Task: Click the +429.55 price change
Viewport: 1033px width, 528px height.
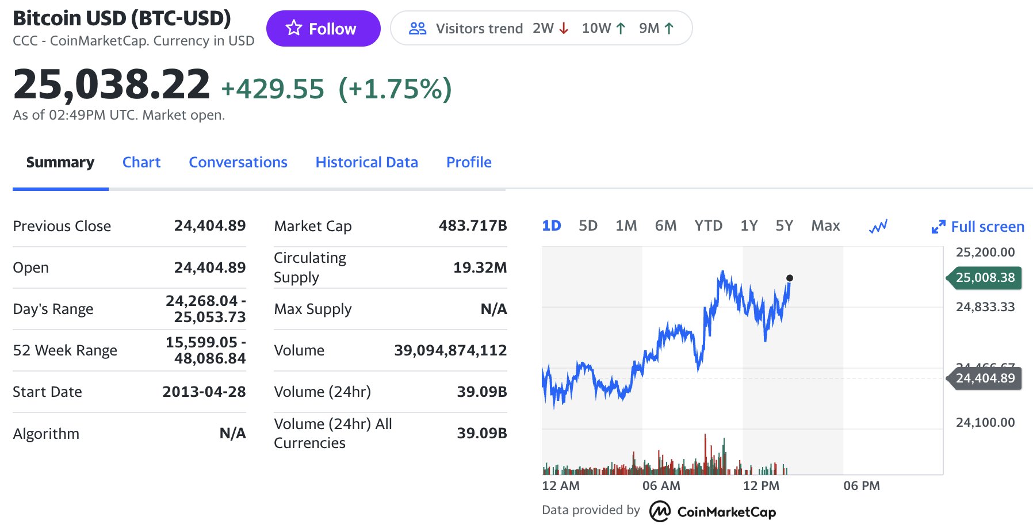Action: 273,89
